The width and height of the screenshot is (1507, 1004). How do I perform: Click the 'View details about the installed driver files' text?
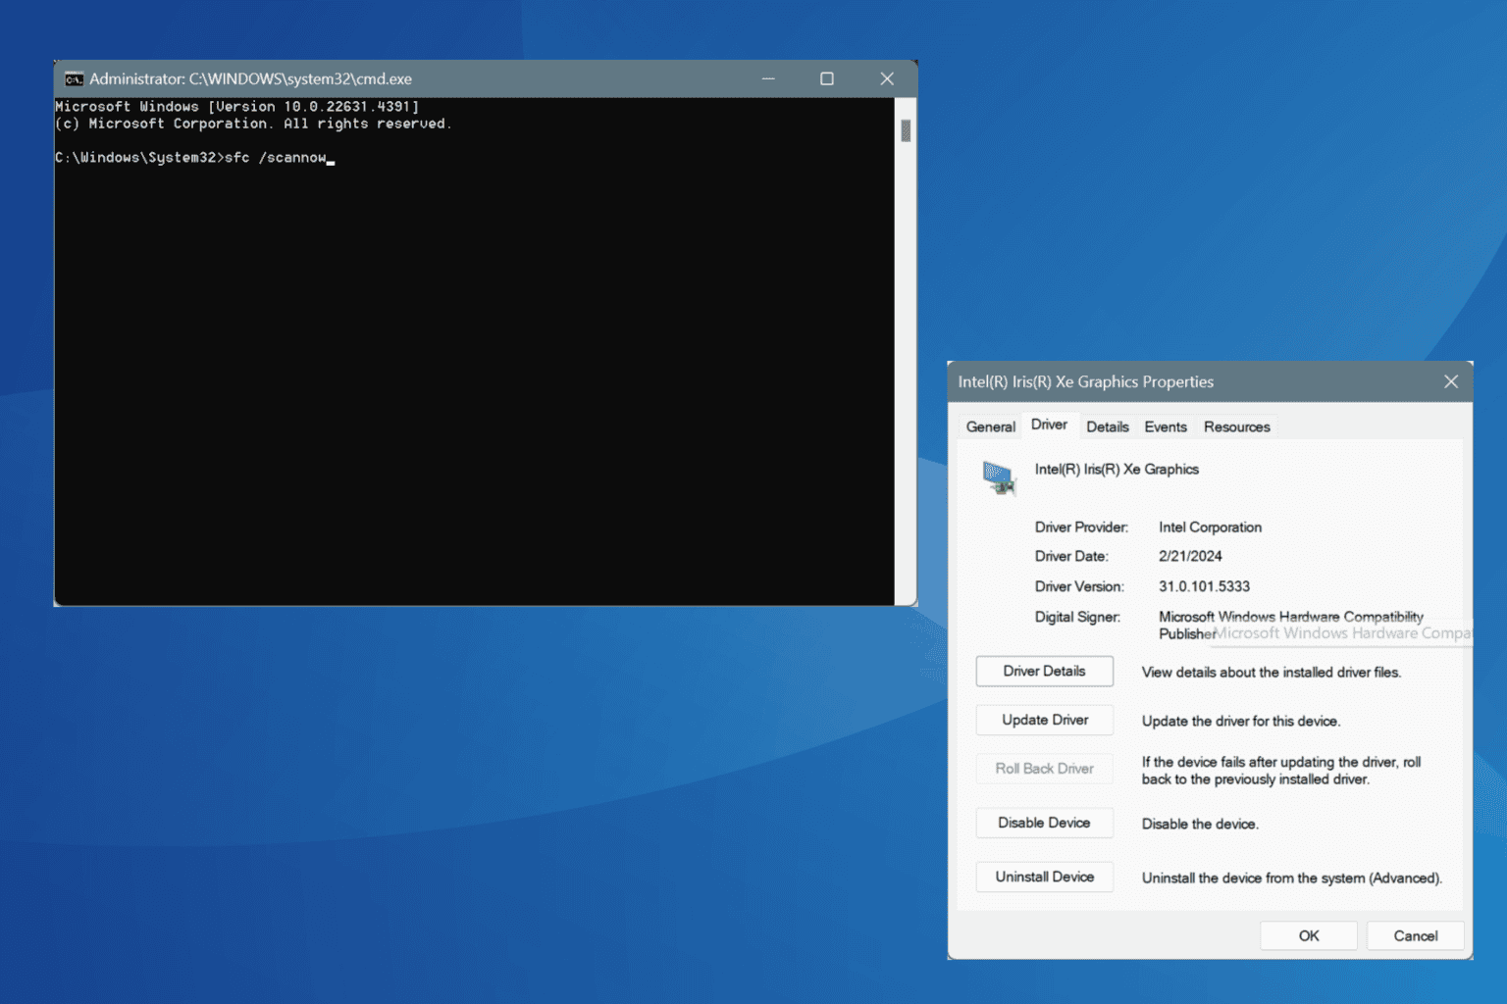1271,672
